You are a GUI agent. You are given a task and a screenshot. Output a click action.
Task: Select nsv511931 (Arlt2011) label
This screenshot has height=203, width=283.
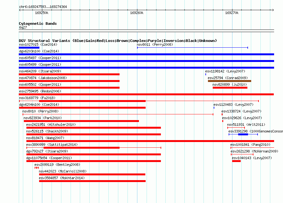pos(246,125)
